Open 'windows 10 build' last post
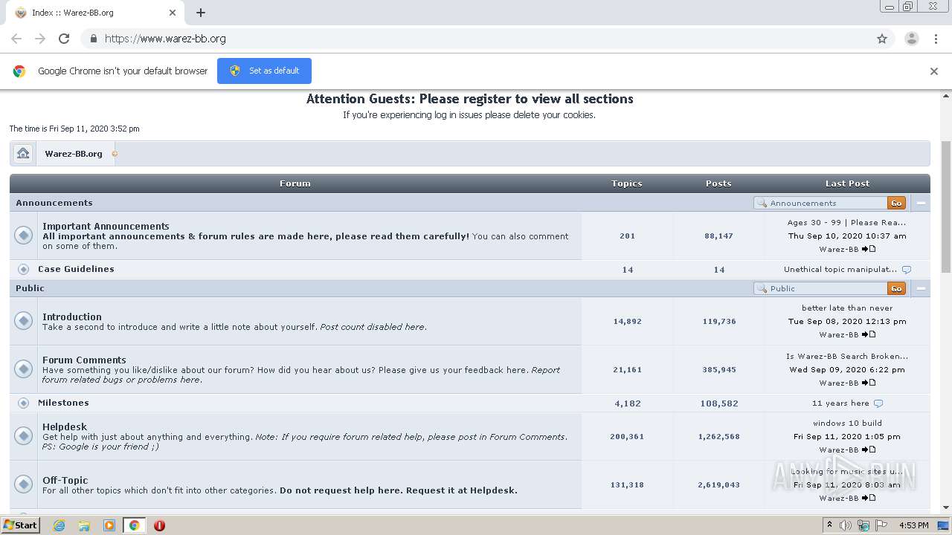Screen dimensions: 952x535 click(847, 423)
